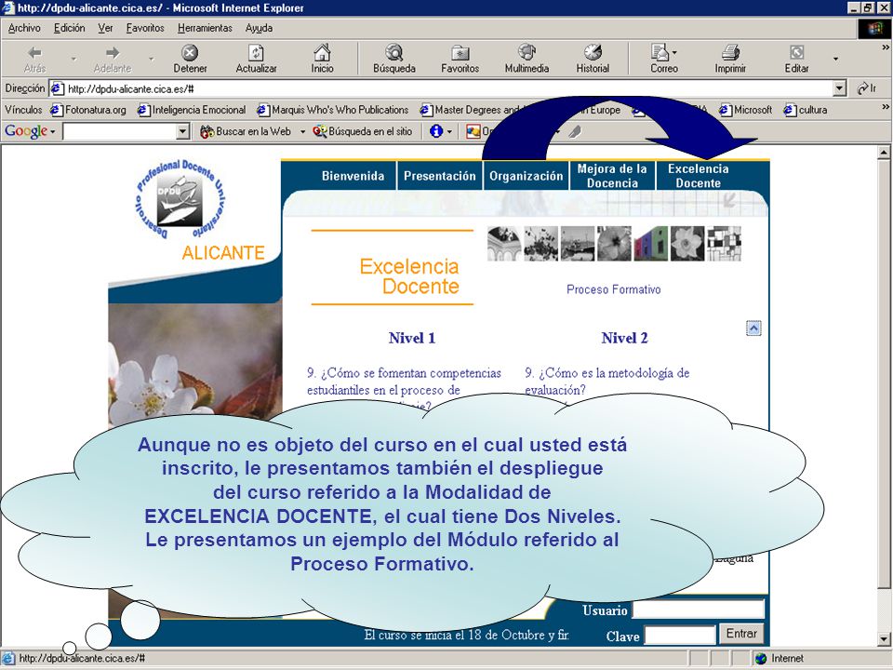
Task: Open the Búsqueda search tool
Action: (394, 58)
